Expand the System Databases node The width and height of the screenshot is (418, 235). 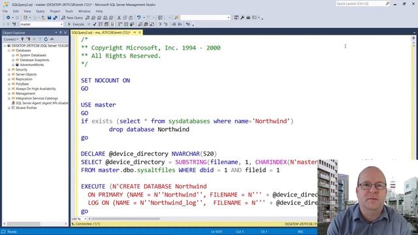tap(13, 55)
